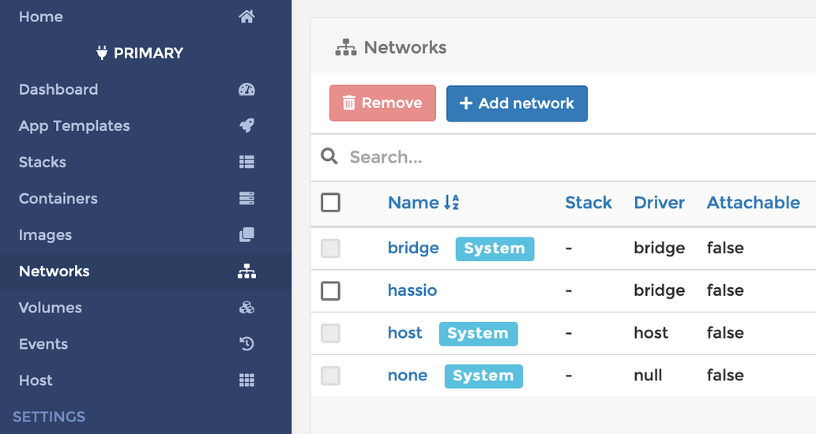The height and width of the screenshot is (434, 816).
Task: Click the Events history icon
Action: (246, 344)
